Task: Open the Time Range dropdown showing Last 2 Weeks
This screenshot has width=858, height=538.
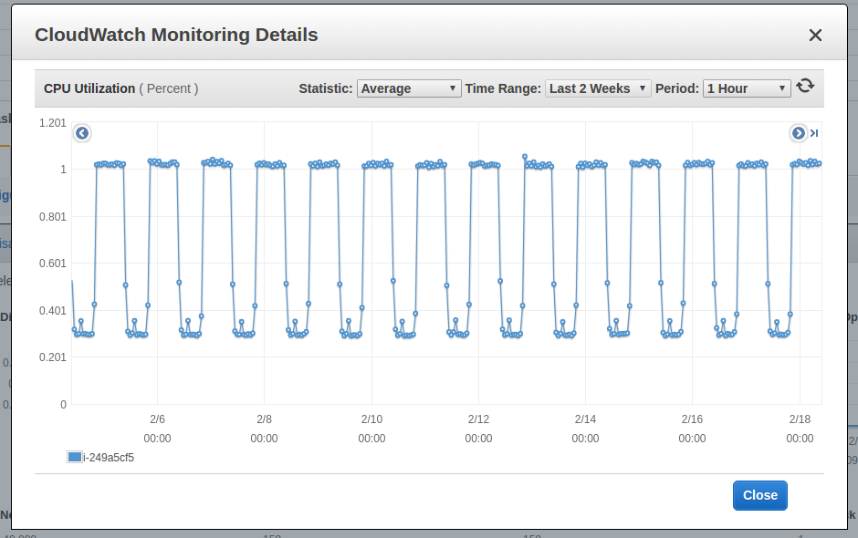Action: 598,88
